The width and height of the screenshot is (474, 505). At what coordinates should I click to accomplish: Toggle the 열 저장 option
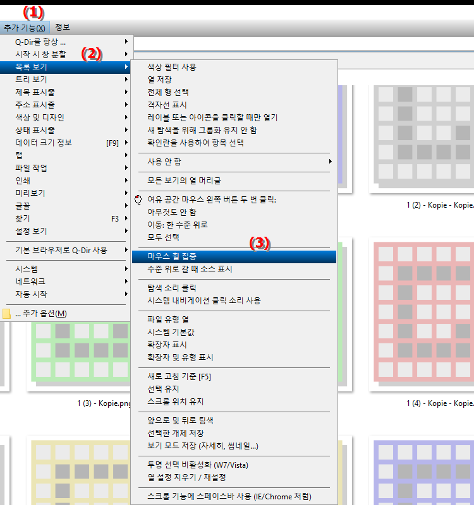point(234,80)
